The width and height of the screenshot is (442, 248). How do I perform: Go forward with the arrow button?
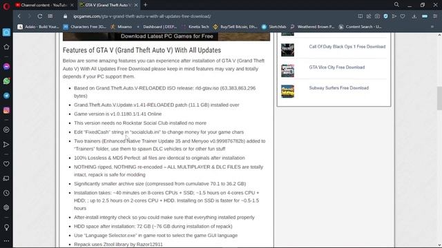tap(29, 17)
